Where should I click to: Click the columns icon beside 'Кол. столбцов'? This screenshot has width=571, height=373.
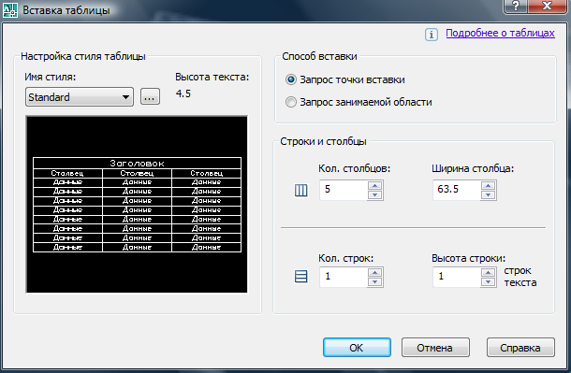pos(300,190)
